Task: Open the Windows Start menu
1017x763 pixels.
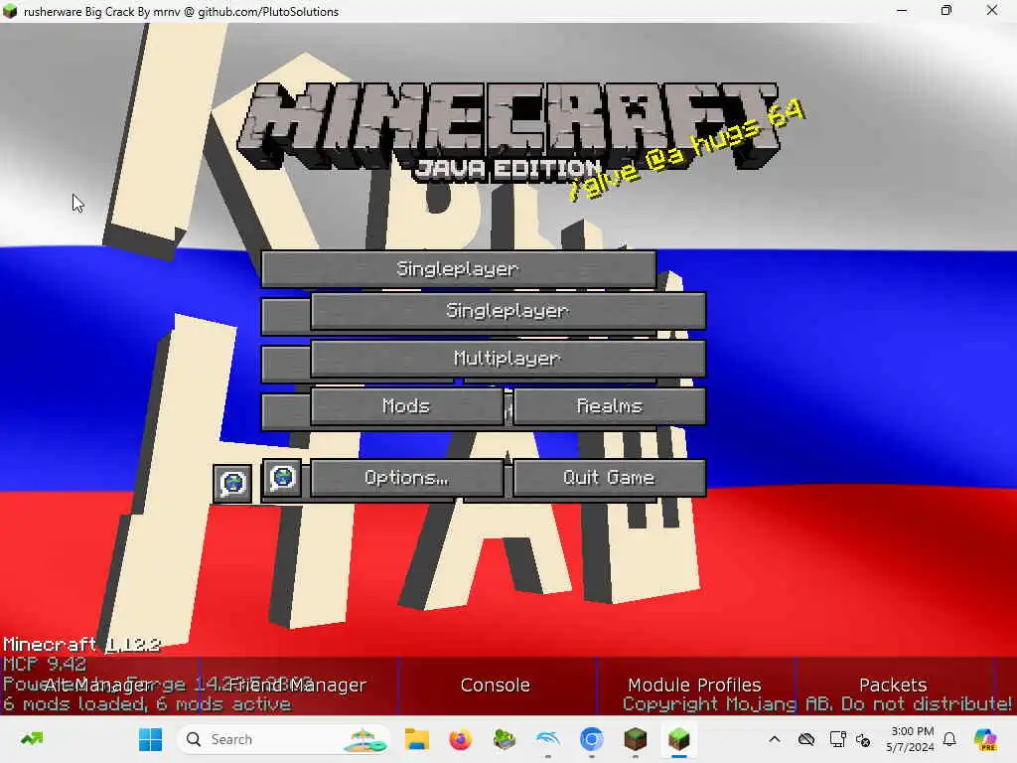Action: click(x=151, y=739)
